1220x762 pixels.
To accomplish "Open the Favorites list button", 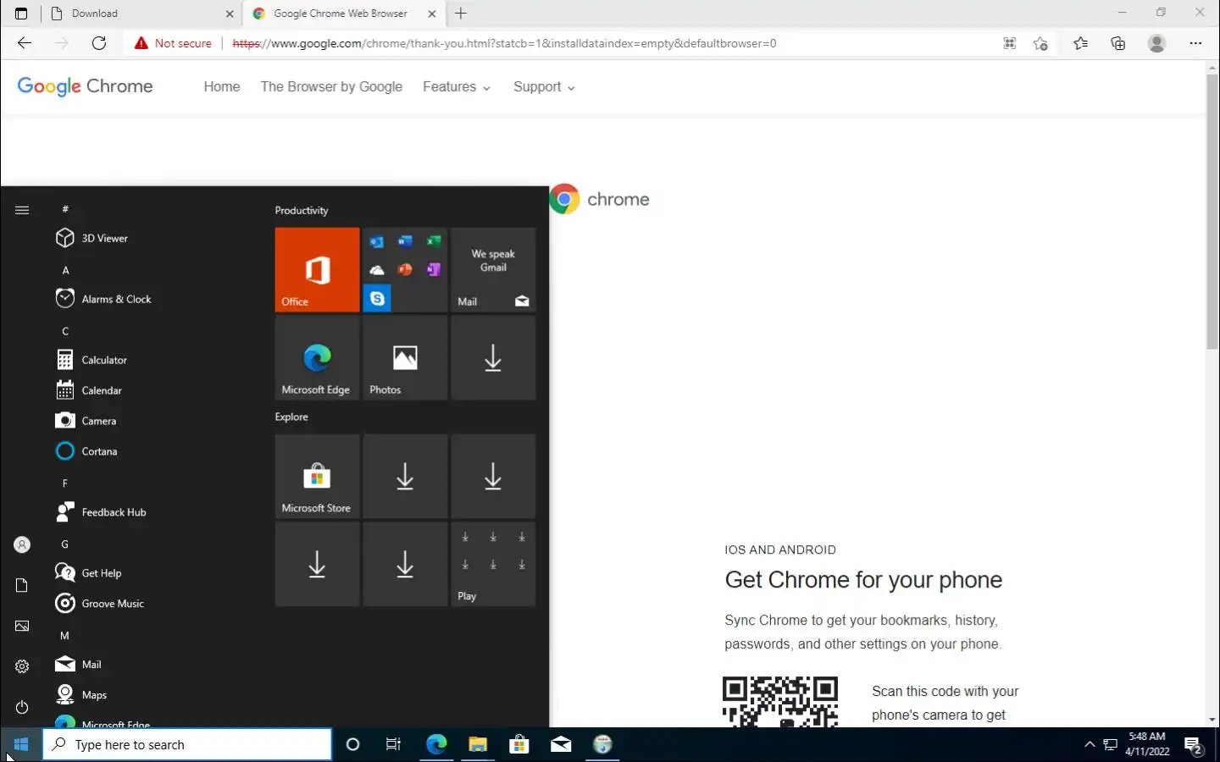I will click(1080, 43).
